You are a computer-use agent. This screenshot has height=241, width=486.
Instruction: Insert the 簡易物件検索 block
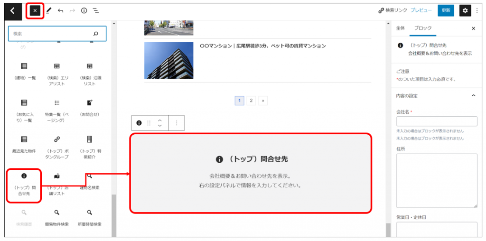pyautogui.click(x=56, y=217)
